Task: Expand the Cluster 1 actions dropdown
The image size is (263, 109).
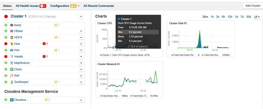Action: tap(81, 17)
